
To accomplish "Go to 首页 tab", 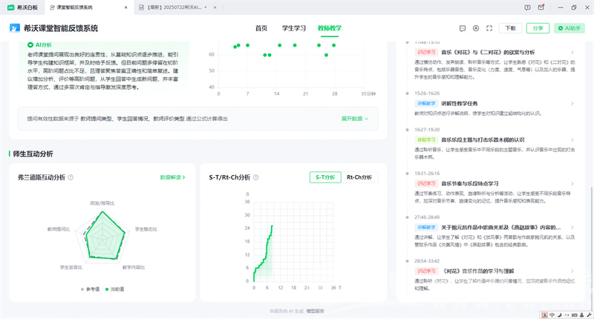I will point(261,28).
